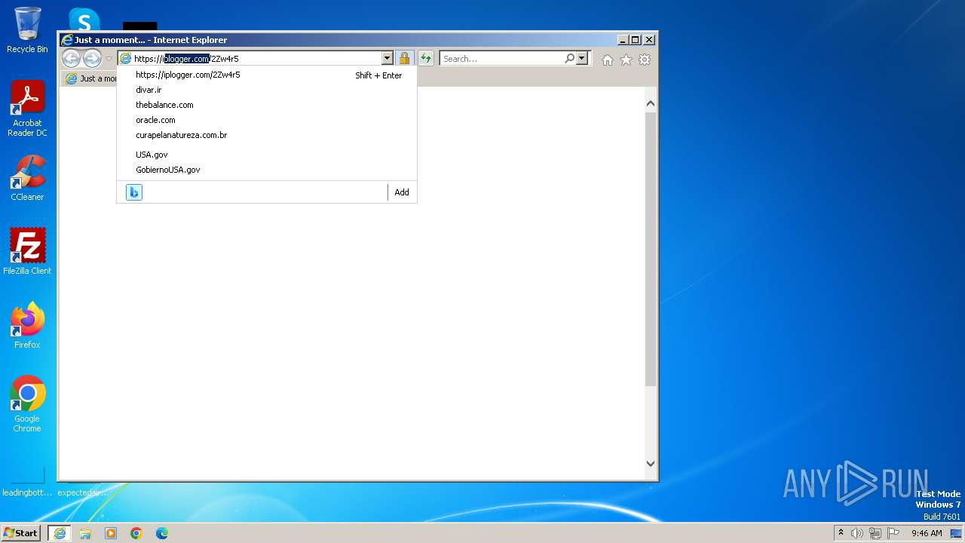The height and width of the screenshot is (543, 965).
Task: Choose curapelanatureza.com.br suggestion
Action: tap(267, 135)
